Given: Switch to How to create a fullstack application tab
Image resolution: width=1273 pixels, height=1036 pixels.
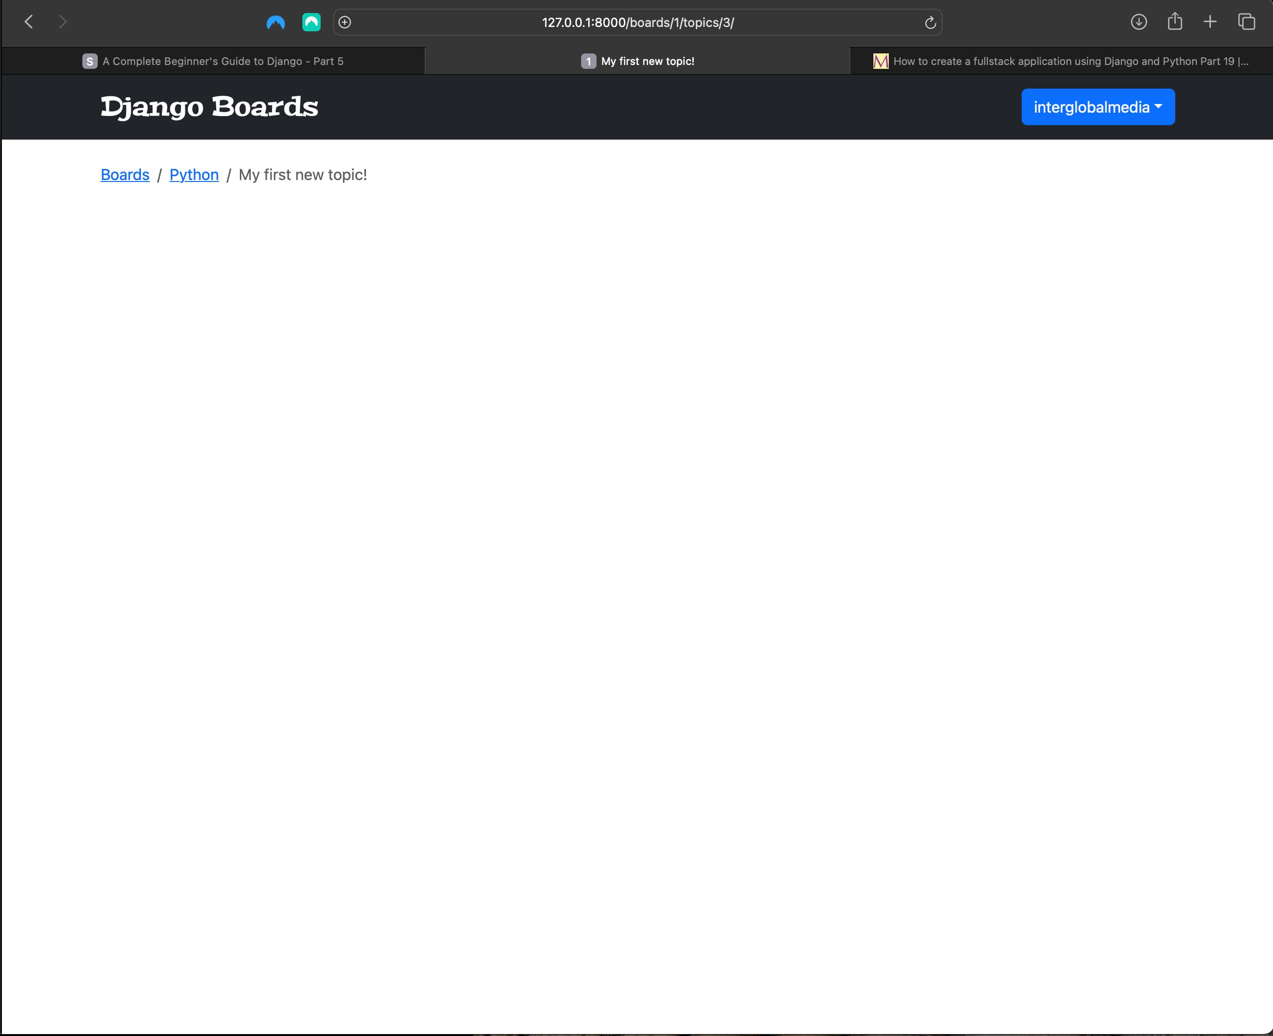Looking at the screenshot, I should pyautogui.click(x=1061, y=61).
